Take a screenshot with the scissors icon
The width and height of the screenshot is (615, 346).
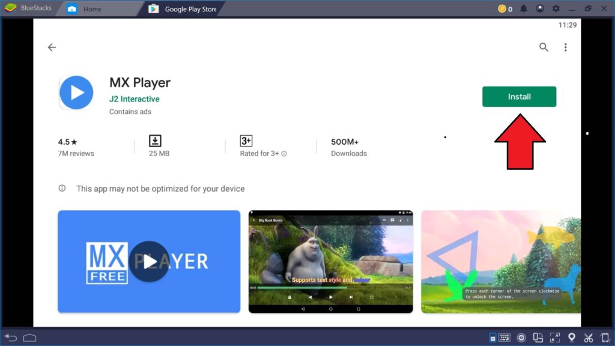[589, 338]
